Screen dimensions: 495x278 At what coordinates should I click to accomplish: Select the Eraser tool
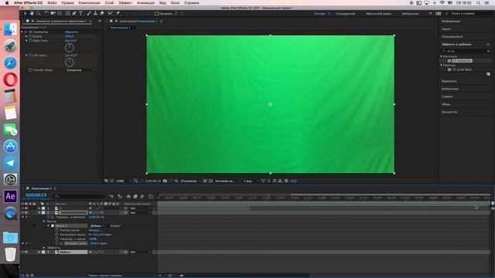coord(102,13)
